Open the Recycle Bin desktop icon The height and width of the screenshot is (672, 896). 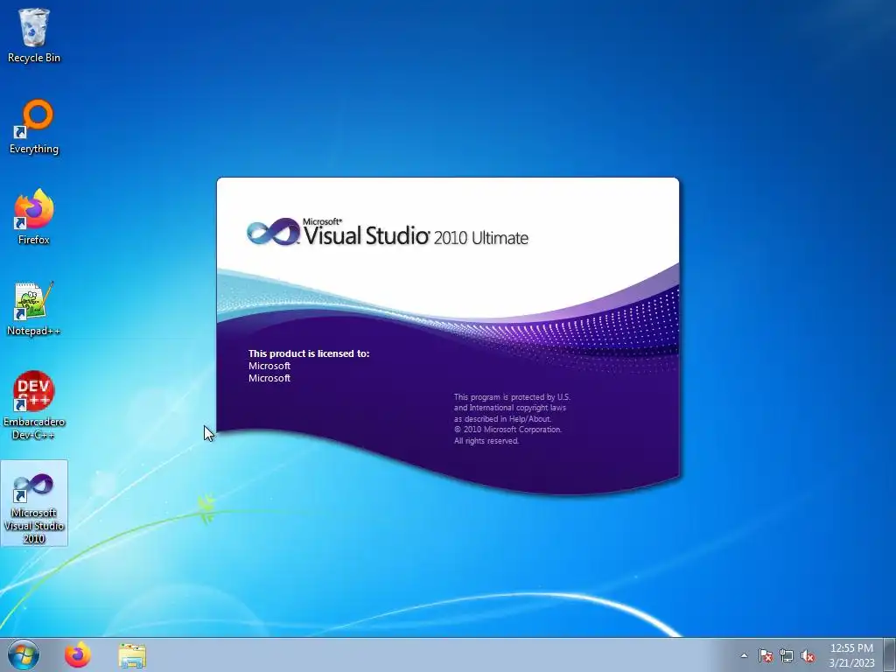coord(34,36)
